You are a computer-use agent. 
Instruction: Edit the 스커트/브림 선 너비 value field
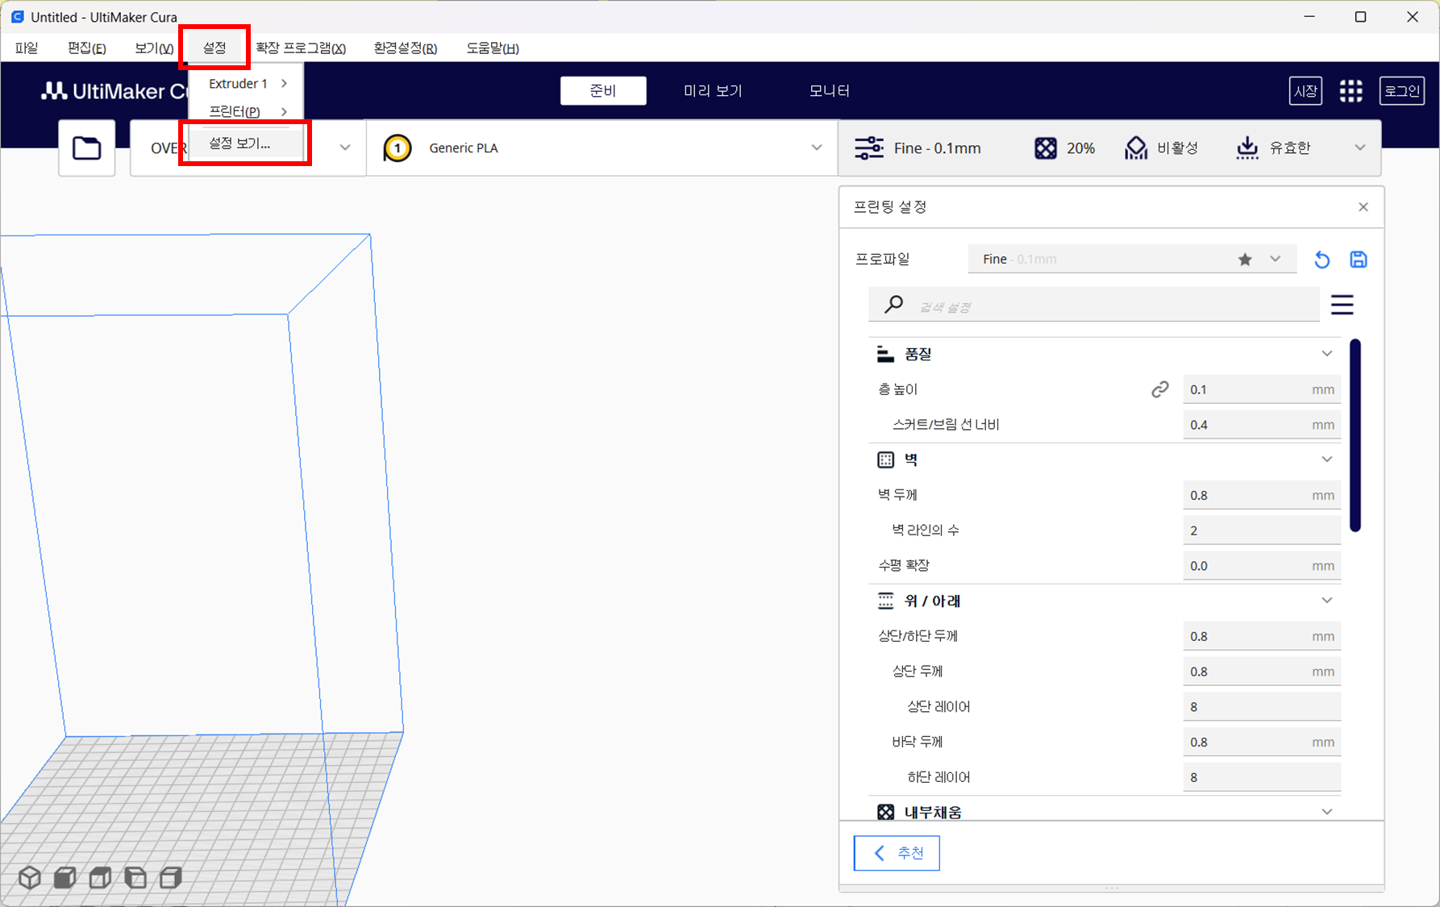[x=1262, y=425]
